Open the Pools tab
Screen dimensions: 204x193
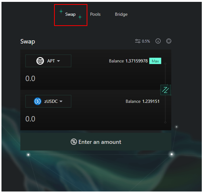pyautogui.click(x=95, y=14)
